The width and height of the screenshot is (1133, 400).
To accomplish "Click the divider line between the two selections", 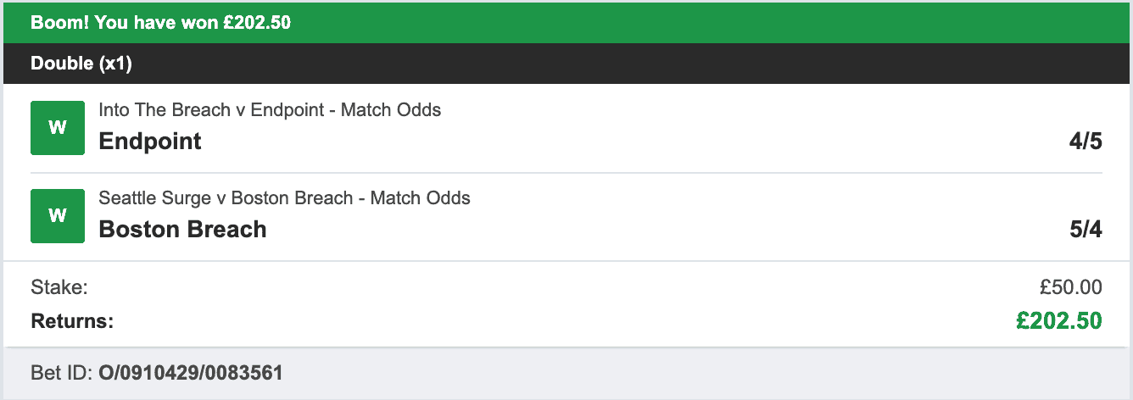I will coord(566,173).
